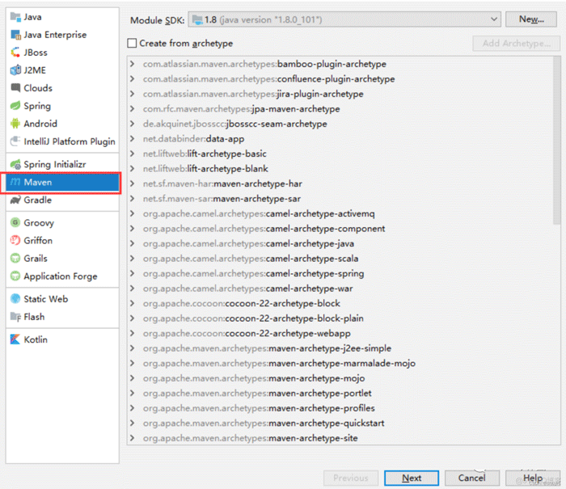Viewport: 566px width, 489px height.
Task: Click the Gradle elephant icon
Action: click(x=15, y=200)
